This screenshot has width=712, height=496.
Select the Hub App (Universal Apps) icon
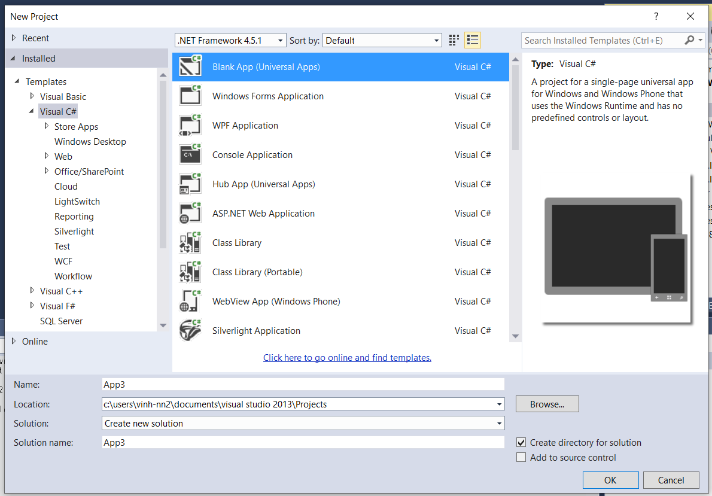click(190, 184)
